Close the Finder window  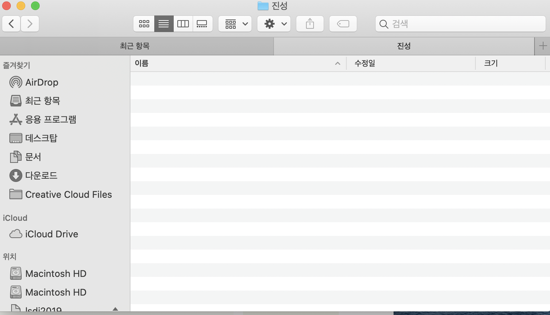tap(6, 6)
